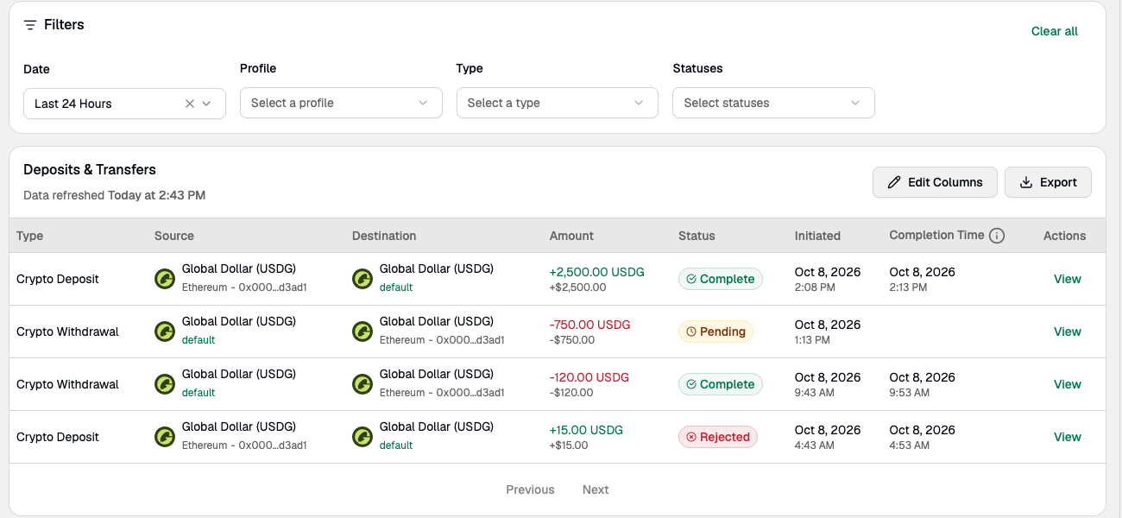
Task: Click default source link in -750.00 row
Action: tap(199, 340)
